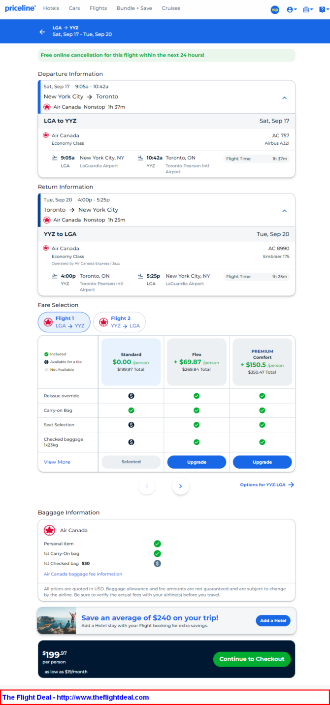The height and width of the screenshot is (705, 330).
Task: Upgrade to the Flex fare
Action: coord(197,462)
